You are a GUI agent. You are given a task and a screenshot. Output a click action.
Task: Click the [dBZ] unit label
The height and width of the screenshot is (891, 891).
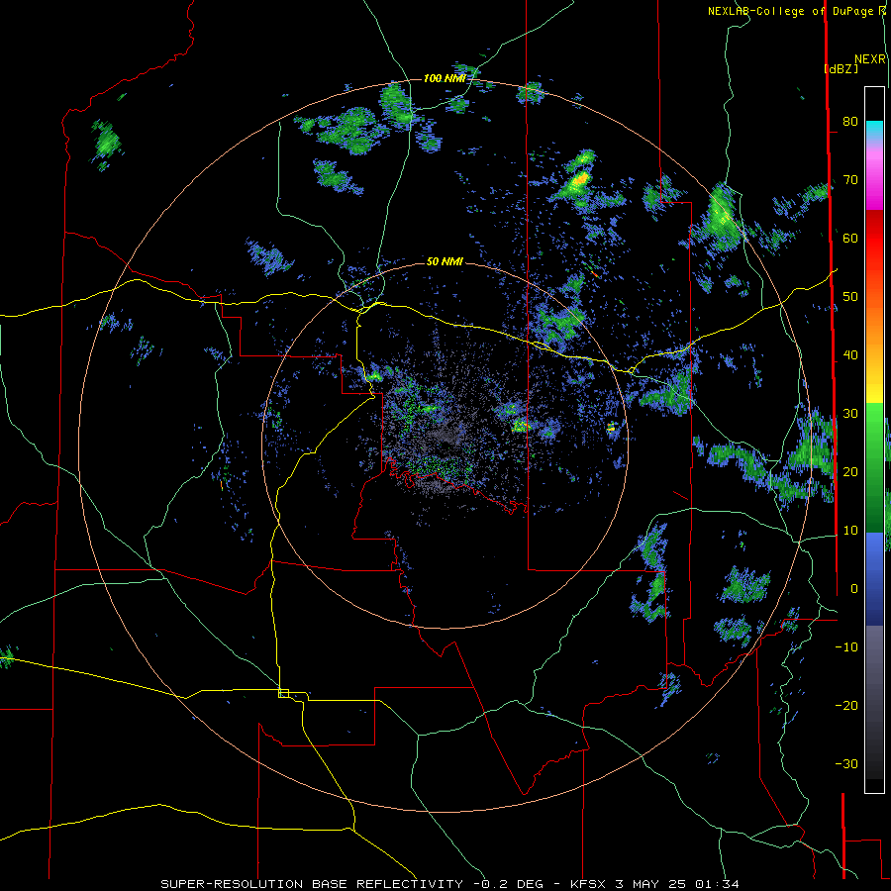[841, 69]
